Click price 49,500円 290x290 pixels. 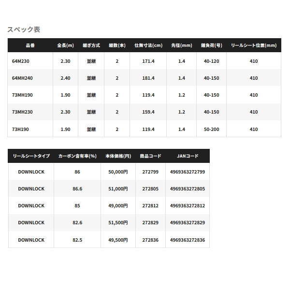pyautogui.click(x=118, y=240)
